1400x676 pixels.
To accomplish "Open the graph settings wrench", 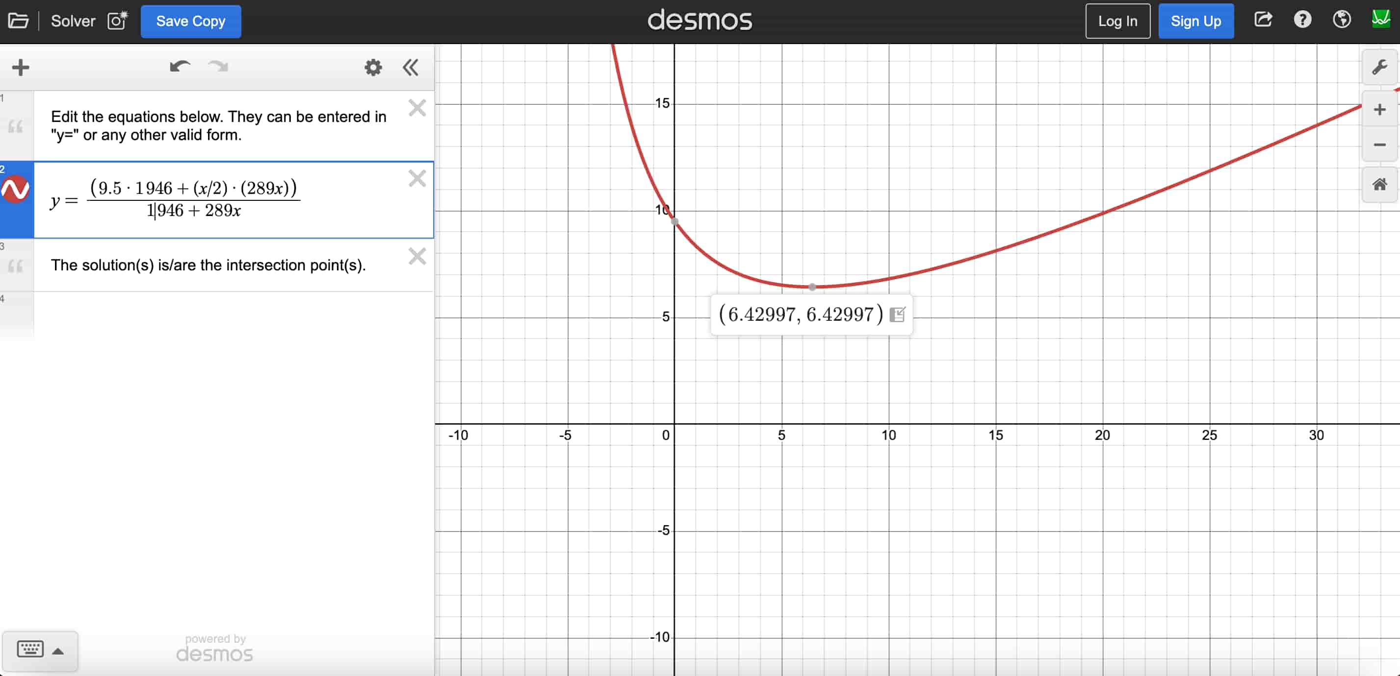I will point(1379,67).
